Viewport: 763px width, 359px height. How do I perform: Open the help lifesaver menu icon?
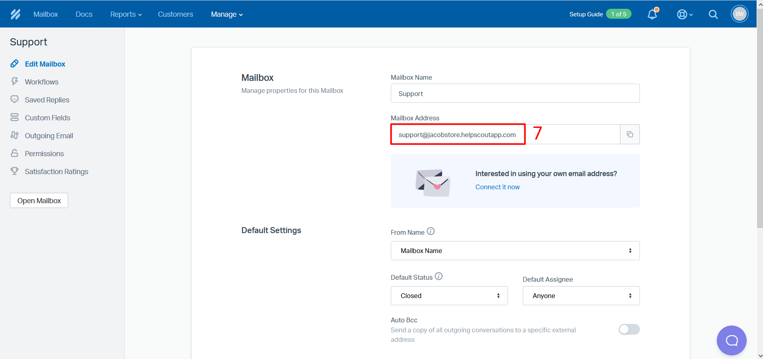[x=682, y=14]
